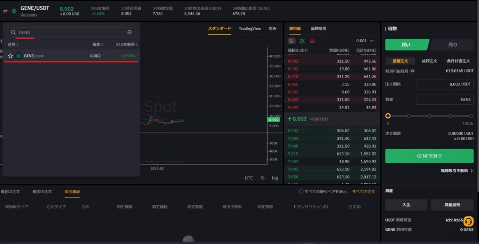Click the Genopets coin logo in header
Screen dimensions: 479x244
[14, 11]
